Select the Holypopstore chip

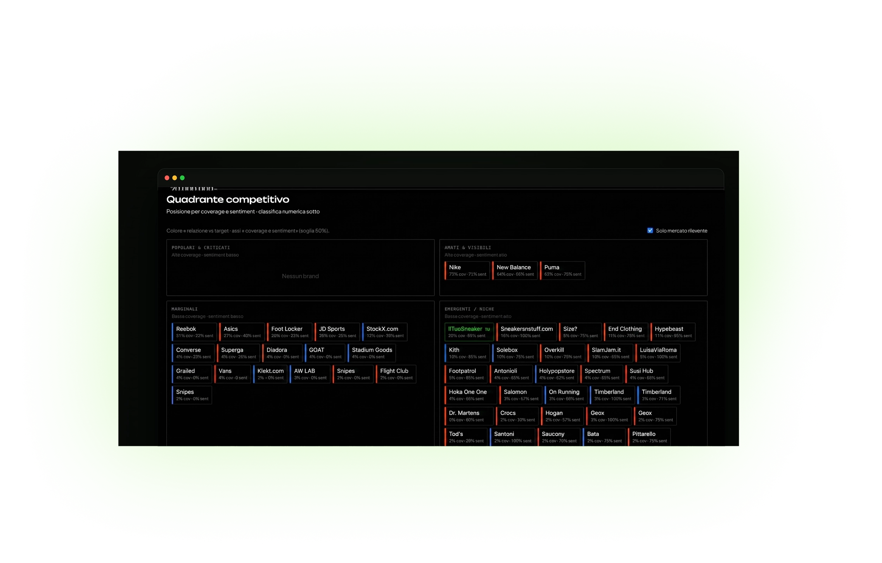(x=556, y=374)
